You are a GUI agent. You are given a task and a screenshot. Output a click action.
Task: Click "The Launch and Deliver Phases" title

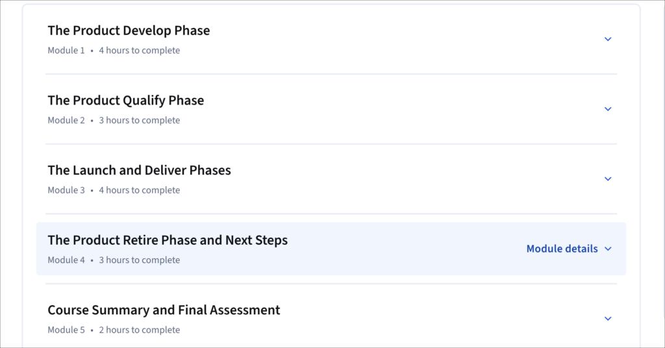pos(139,170)
